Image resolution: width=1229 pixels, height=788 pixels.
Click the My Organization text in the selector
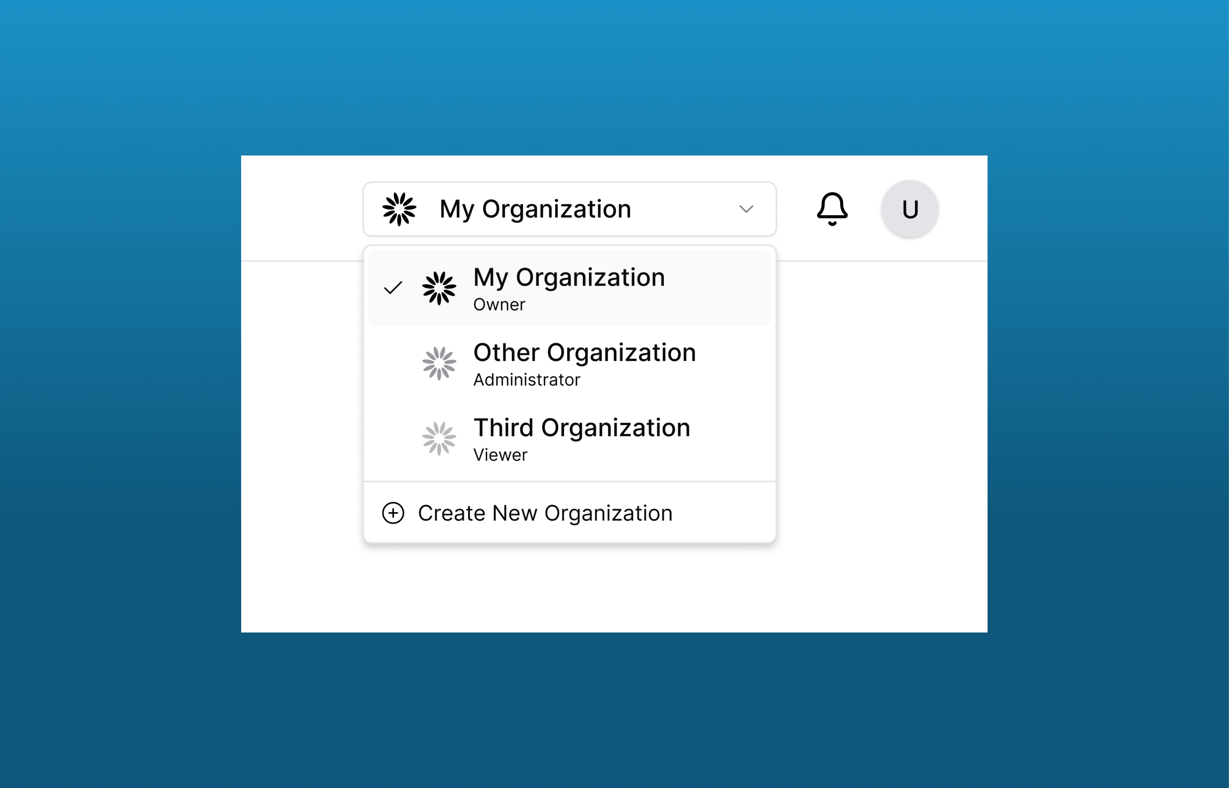point(535,209)
